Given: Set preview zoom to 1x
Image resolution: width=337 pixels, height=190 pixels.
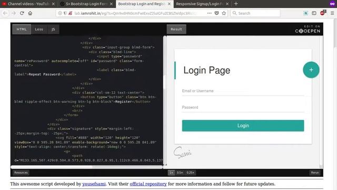Looking at the screenshot, I should coord(171,173).
